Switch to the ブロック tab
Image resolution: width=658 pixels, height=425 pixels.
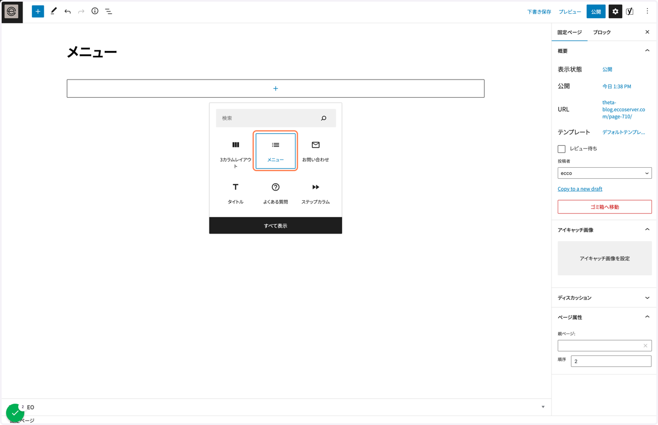pos(602,32)
